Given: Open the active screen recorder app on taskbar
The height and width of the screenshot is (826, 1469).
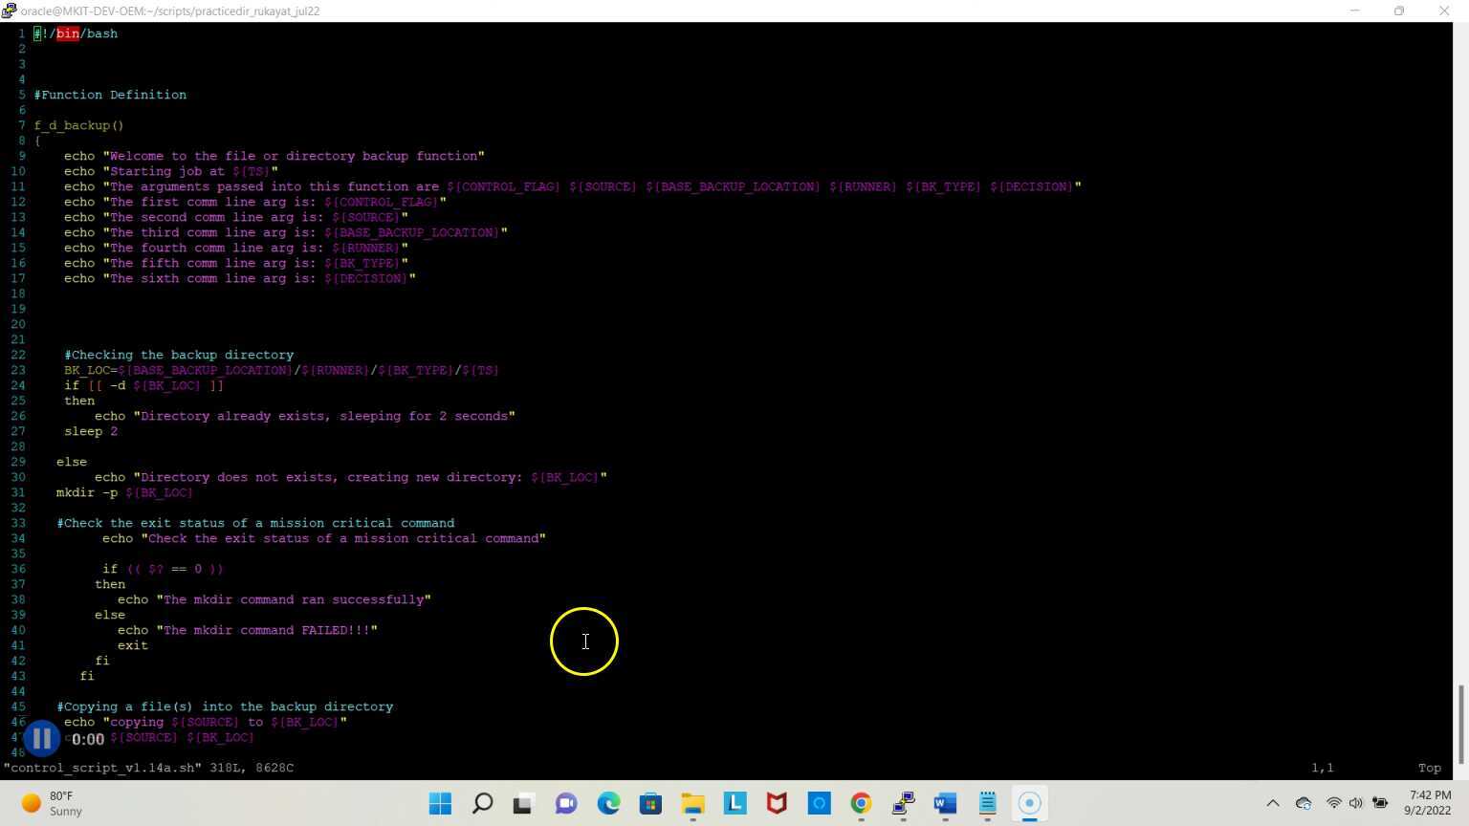Looking at the screenshot, I should click(x=1028, y=803).
